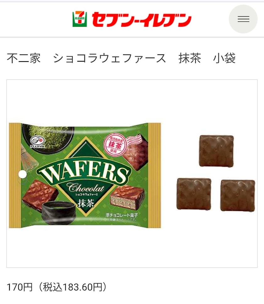The image size is (264, 304).
Task: Tap the black matcha tea bowl image
Action: click(x=58, y=212)
